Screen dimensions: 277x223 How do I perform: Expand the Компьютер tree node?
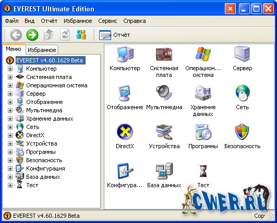tap(10, 69)
